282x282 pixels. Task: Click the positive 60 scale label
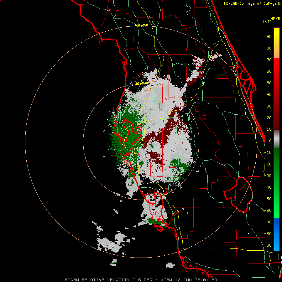pyautogui.click(x=269, y=71)
